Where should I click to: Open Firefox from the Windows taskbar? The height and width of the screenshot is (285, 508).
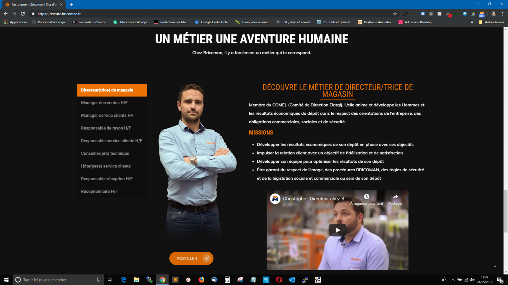[x=201, y=280]
